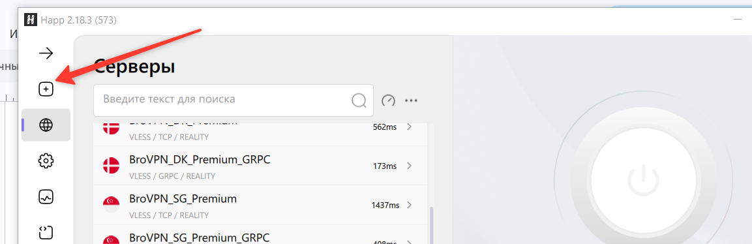The width and height of the screenshot is (752, 244).
Task: Select the BroVPN_DK_Premium_GRPC server name
Action: pos(200,160)
